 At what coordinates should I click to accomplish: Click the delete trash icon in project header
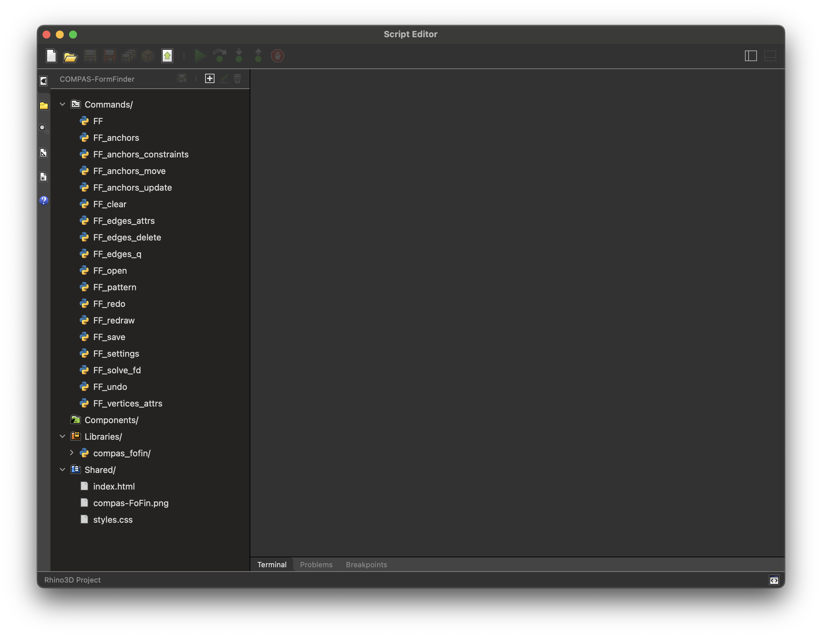click(x=237, y=79)
